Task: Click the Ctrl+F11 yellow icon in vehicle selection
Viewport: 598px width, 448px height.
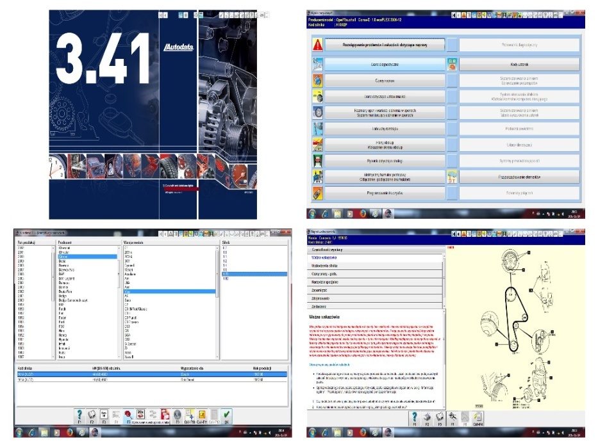Action: point(202,415)
